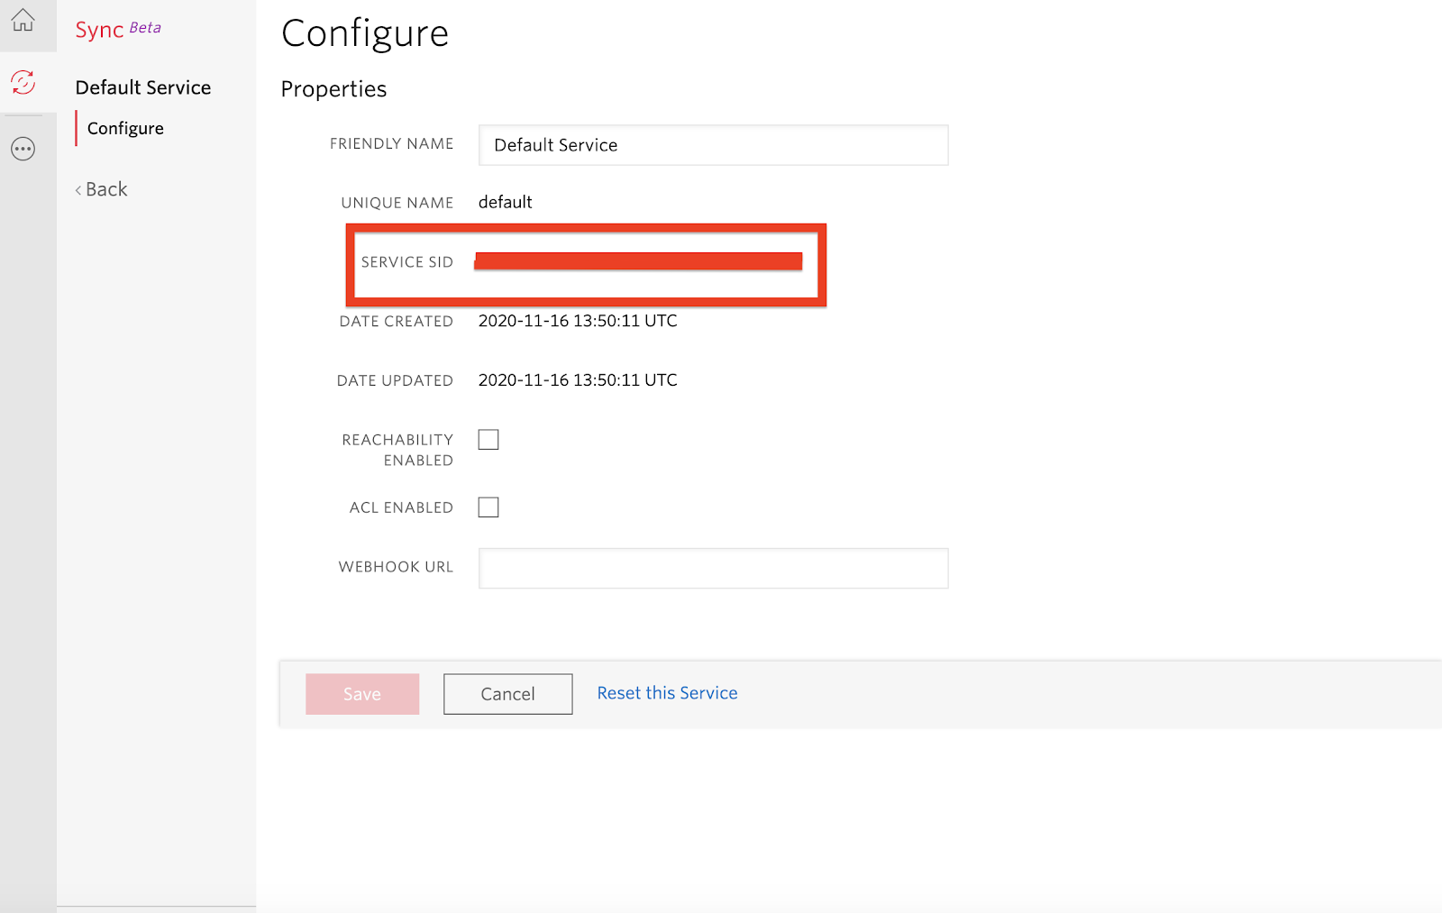Click the DATE UPDATED label

pos(395,380)
